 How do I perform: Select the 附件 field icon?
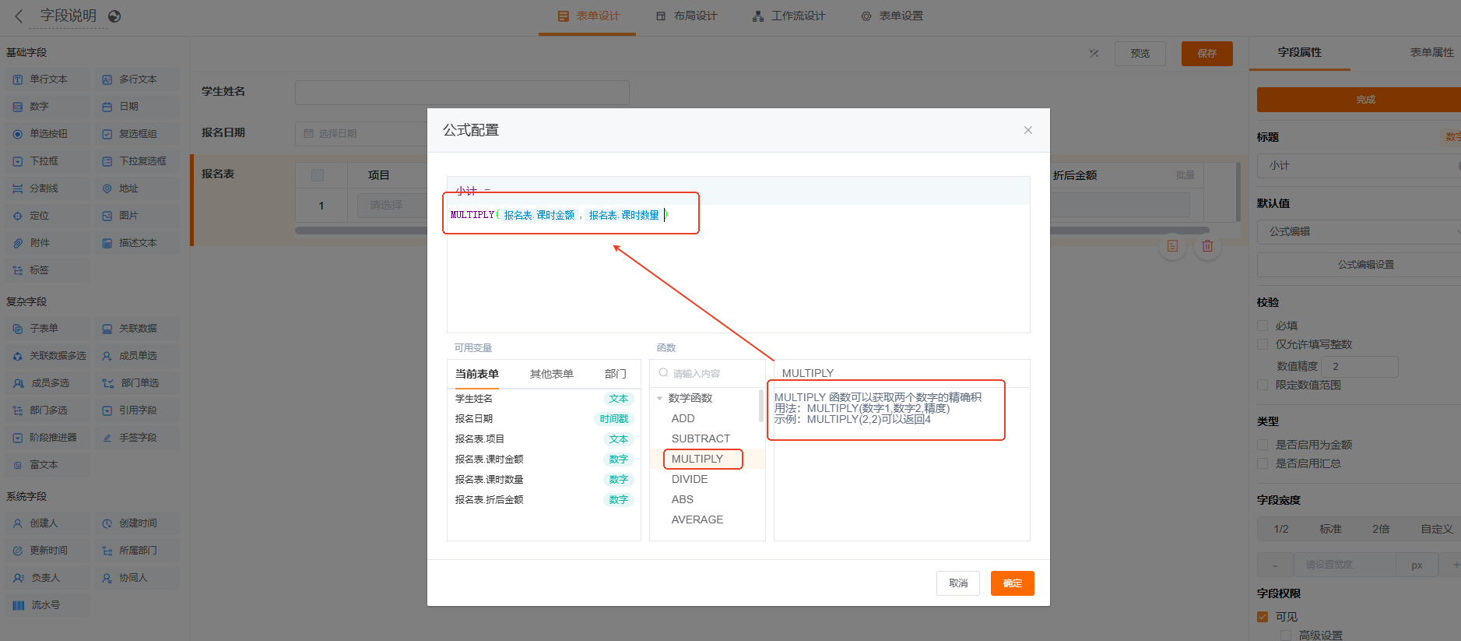click(x=18, y=243)
